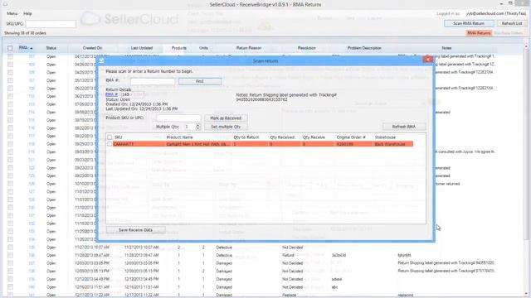Viewport: 531px width, 298px height.
Task: Click the Black Warehouse cell
Action: pos(390,144)
